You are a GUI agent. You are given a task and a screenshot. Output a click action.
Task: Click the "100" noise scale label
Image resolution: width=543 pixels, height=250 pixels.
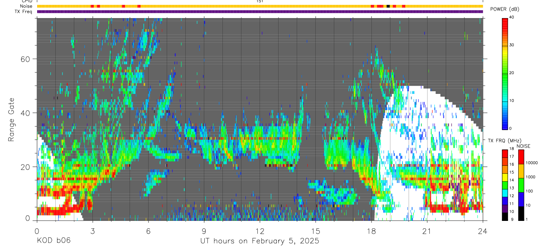tap(529, 192)
